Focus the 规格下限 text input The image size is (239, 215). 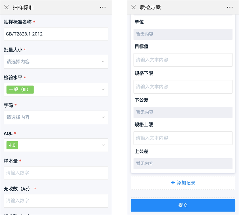183,87
